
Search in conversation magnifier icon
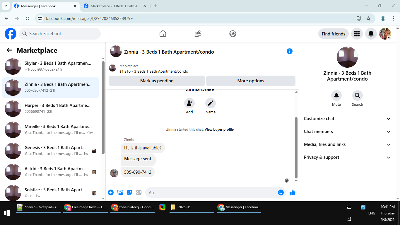pyautogui.click(x=358, y=96)
